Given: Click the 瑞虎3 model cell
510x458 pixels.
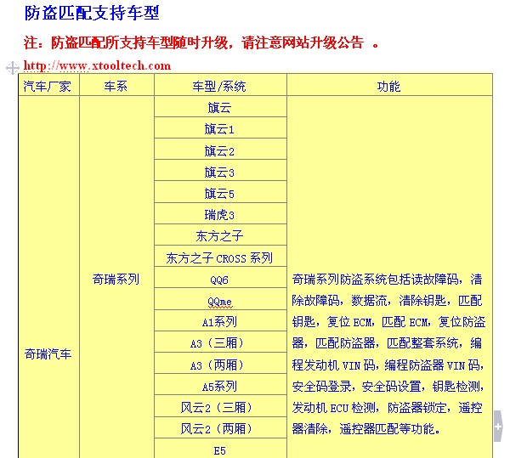Looking at the screenshot, I should click(x=219, y=215).
